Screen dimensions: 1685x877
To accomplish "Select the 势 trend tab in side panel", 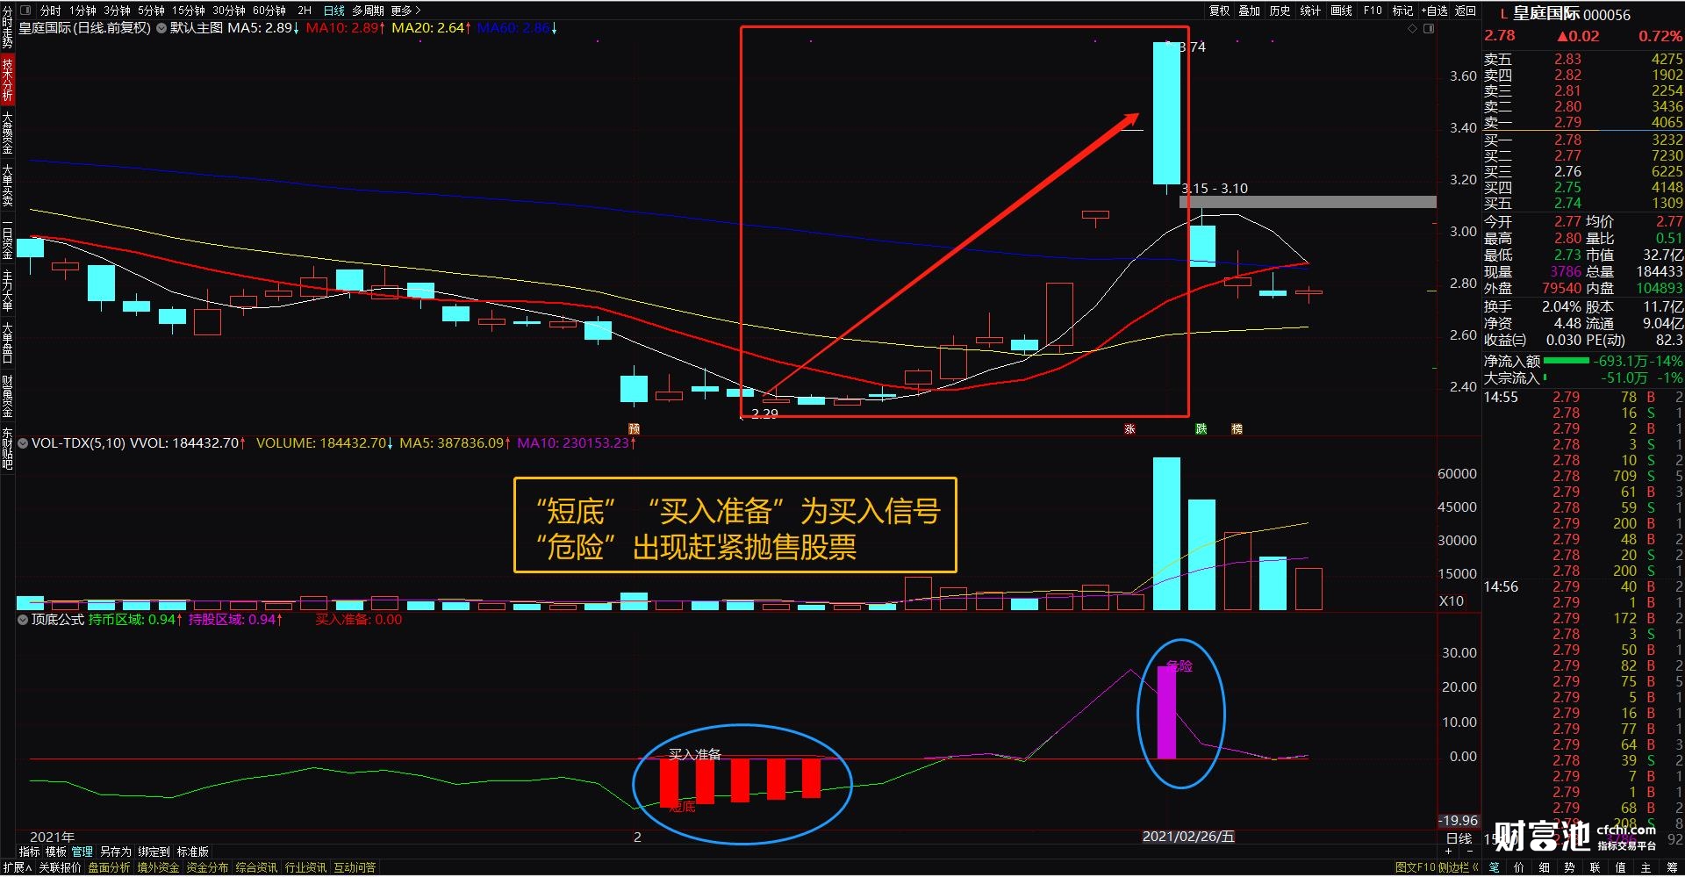I will click(x=1570, y=868).
